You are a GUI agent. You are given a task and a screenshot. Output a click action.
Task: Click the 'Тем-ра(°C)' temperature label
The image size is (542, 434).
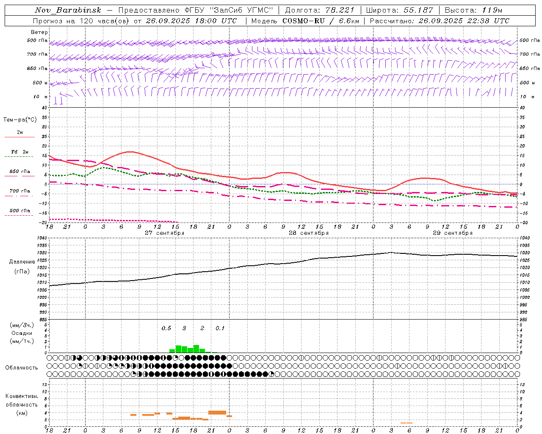tap(20, 120)
